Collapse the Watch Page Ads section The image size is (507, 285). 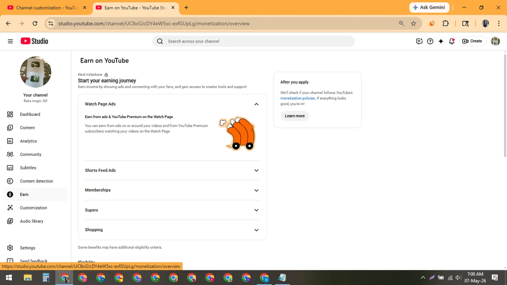point(256,104)
